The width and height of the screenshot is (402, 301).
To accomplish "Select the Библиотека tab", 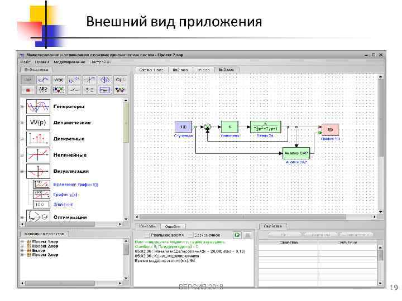I will [36, 70].
